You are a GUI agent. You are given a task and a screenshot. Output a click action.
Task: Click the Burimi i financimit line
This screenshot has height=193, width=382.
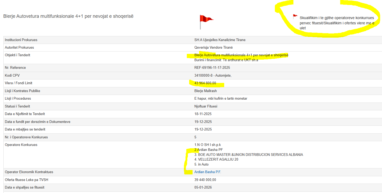coord(226,60)
